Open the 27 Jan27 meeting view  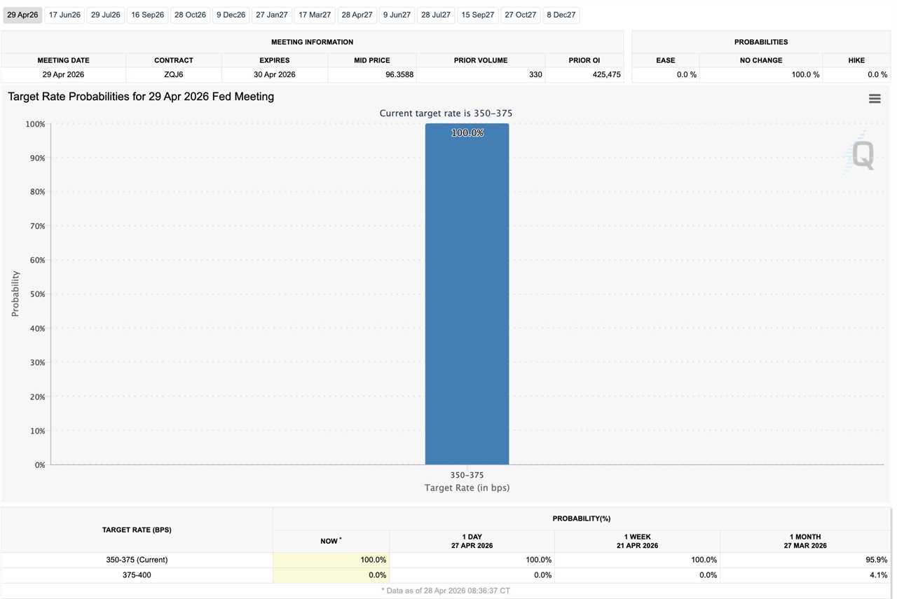(x=271, y=14)
